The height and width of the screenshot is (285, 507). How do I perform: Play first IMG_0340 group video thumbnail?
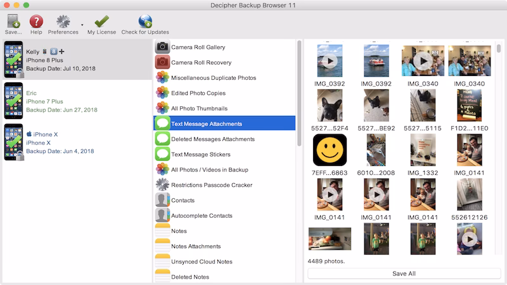[x=423, y=61]
